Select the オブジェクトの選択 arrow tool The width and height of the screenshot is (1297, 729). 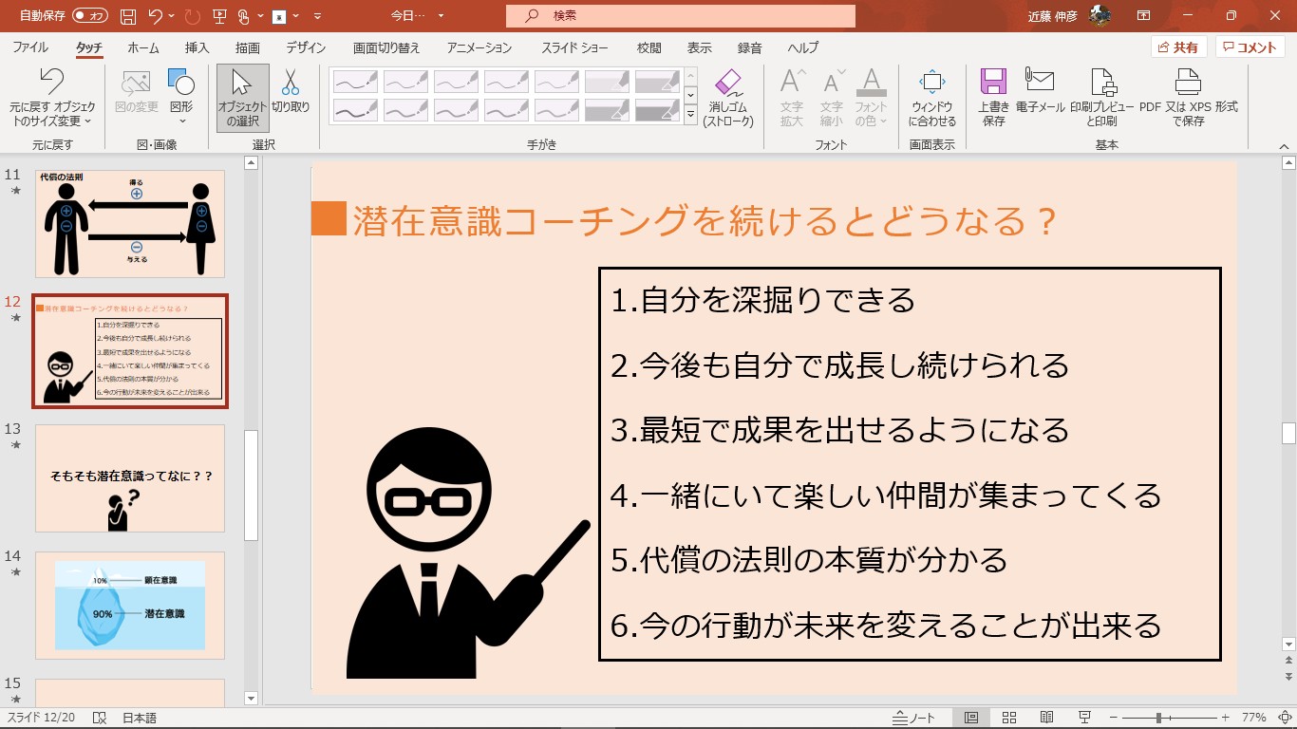(242, 98)
